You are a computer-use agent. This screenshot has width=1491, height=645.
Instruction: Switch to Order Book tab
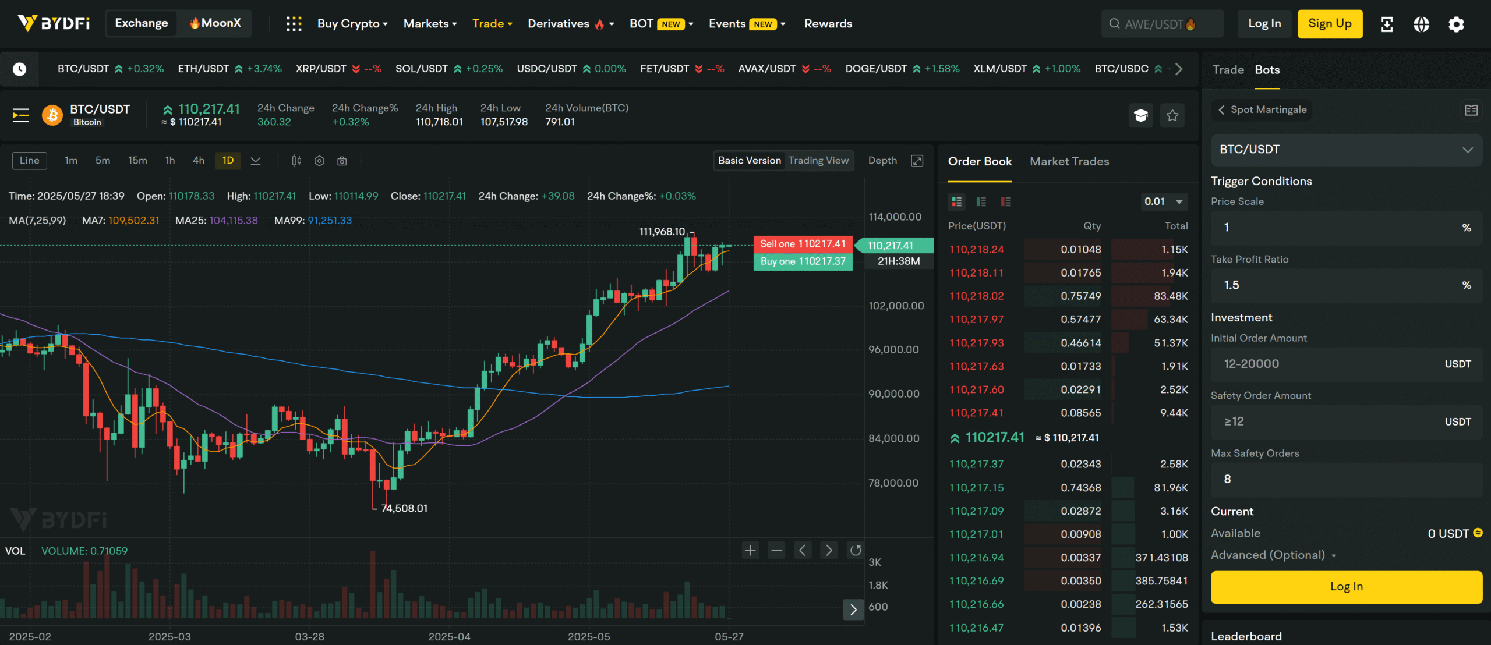(980, 162)
